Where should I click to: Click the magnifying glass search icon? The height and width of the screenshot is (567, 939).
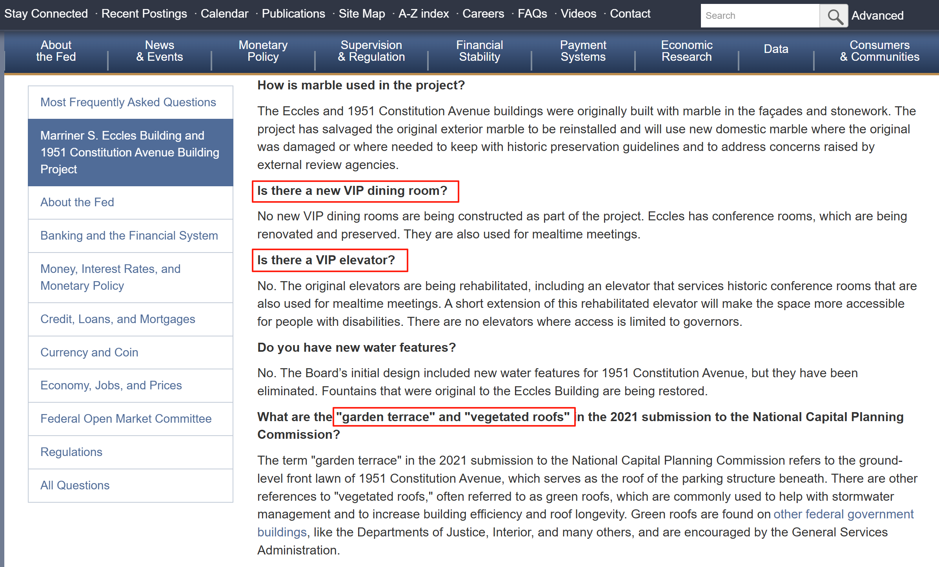[x=834, y=16]
